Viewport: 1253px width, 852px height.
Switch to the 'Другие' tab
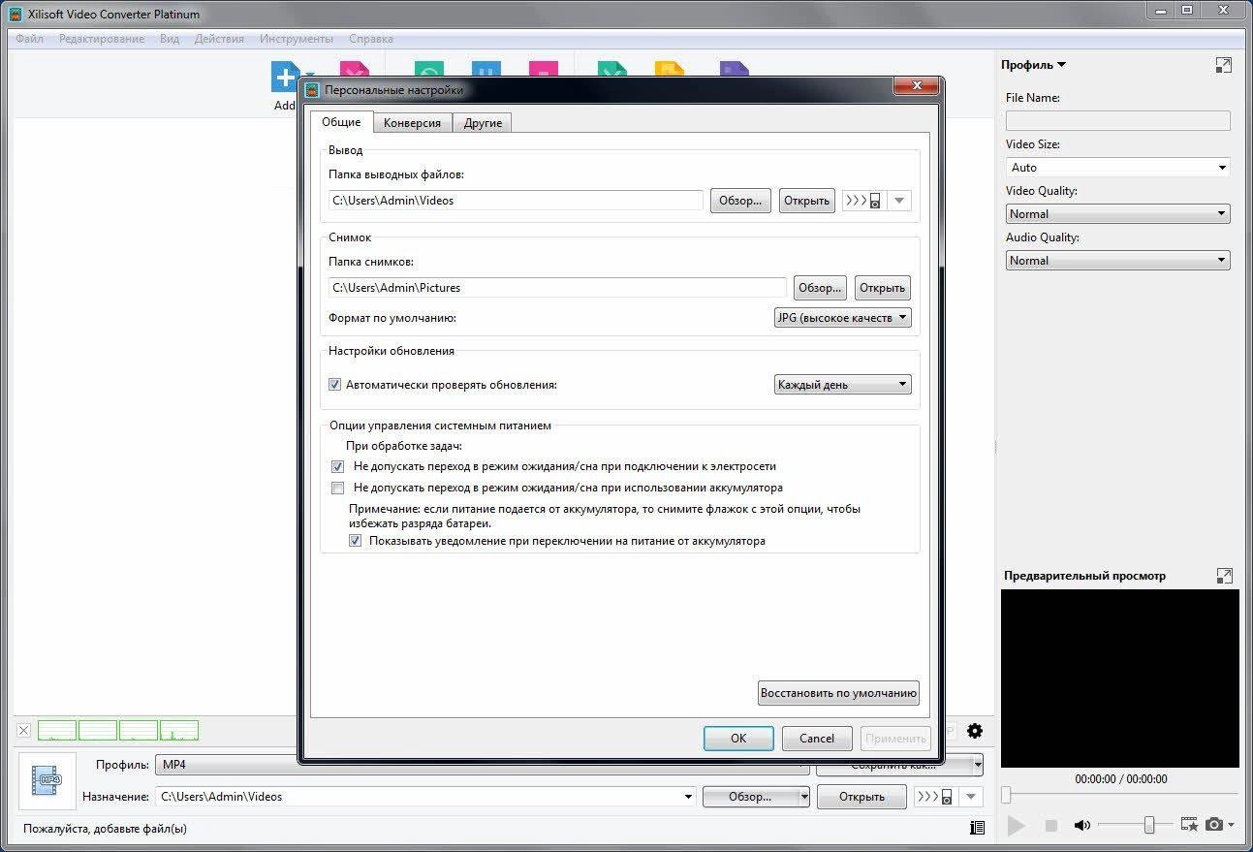(x=483, y=123)
